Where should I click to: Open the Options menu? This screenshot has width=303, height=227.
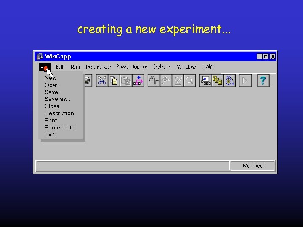[x=162, y=67]
